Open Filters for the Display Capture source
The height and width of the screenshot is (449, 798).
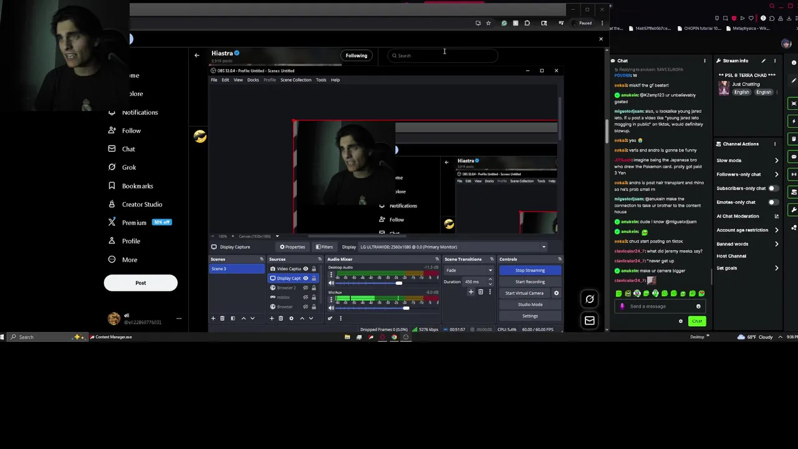point(324,247)
